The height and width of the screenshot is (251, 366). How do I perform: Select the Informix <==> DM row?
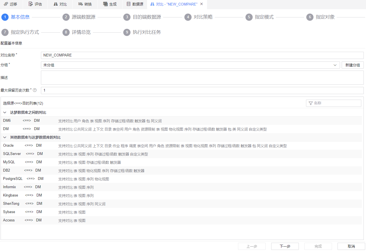pyautogui.click(x=181, y=187)
